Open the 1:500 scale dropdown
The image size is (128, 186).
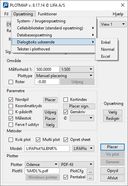pos(77,69)
